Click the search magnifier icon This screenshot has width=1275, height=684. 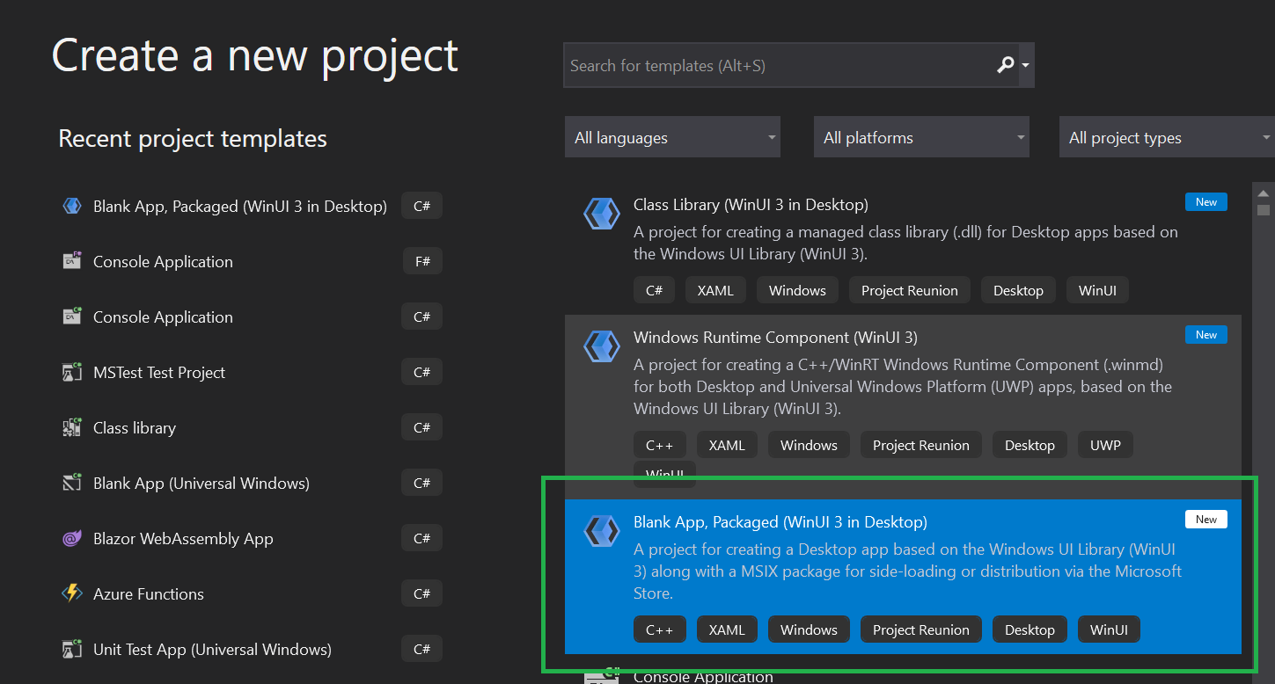click(1005, 65)
